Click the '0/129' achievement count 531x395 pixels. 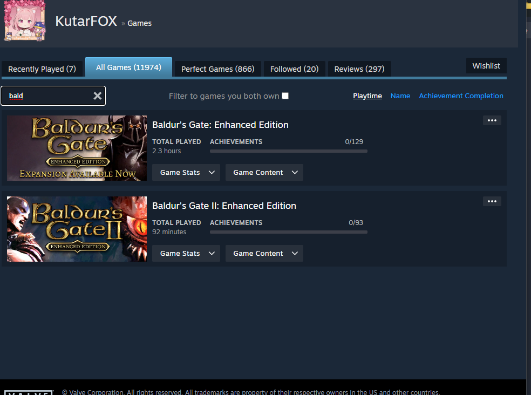[x=354, y=141]
